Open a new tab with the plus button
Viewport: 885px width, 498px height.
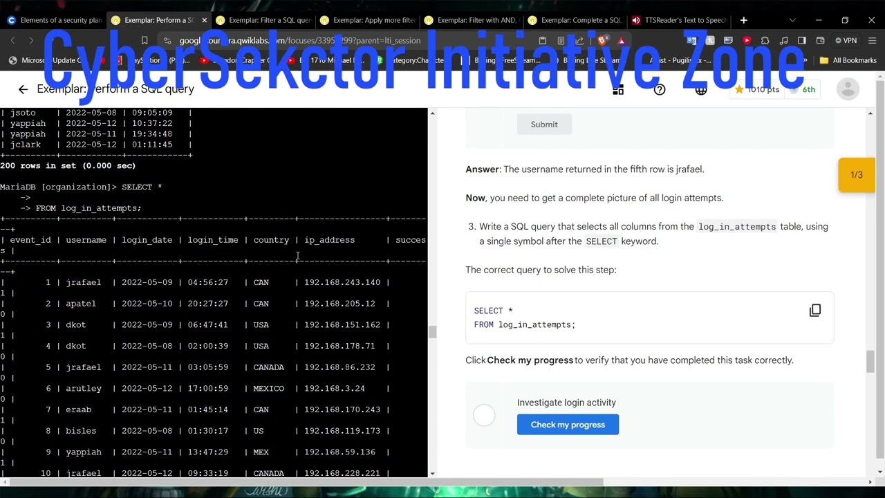coord(743,20)
